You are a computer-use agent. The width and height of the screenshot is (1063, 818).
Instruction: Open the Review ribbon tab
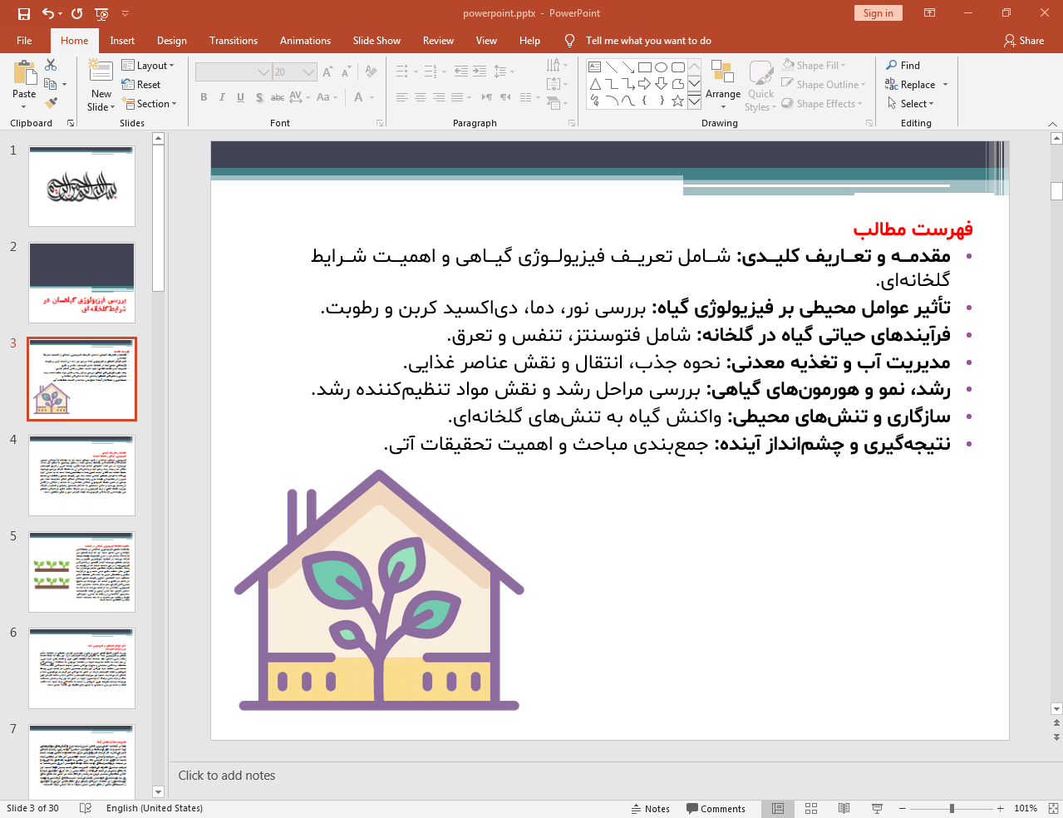[437, 40]
